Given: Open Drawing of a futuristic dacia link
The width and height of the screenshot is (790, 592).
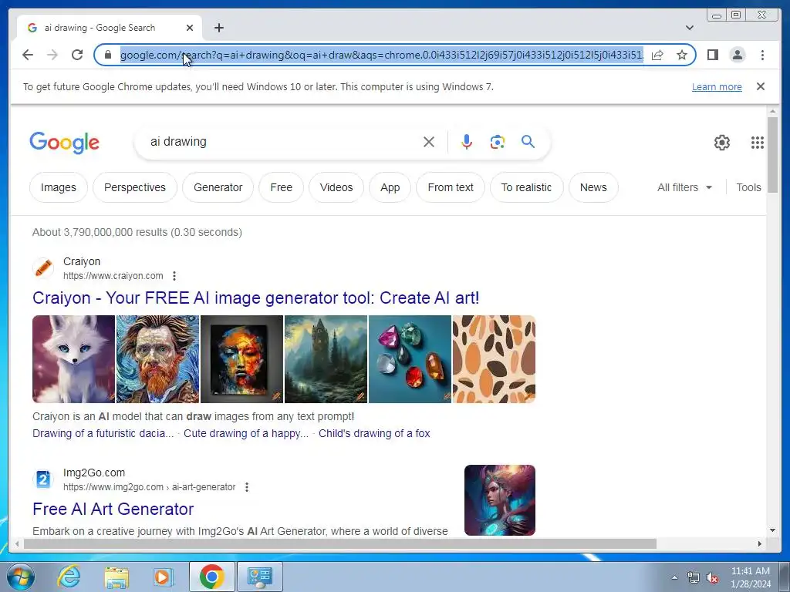Looking at the screenshot, I should click(x=103, y=433).
